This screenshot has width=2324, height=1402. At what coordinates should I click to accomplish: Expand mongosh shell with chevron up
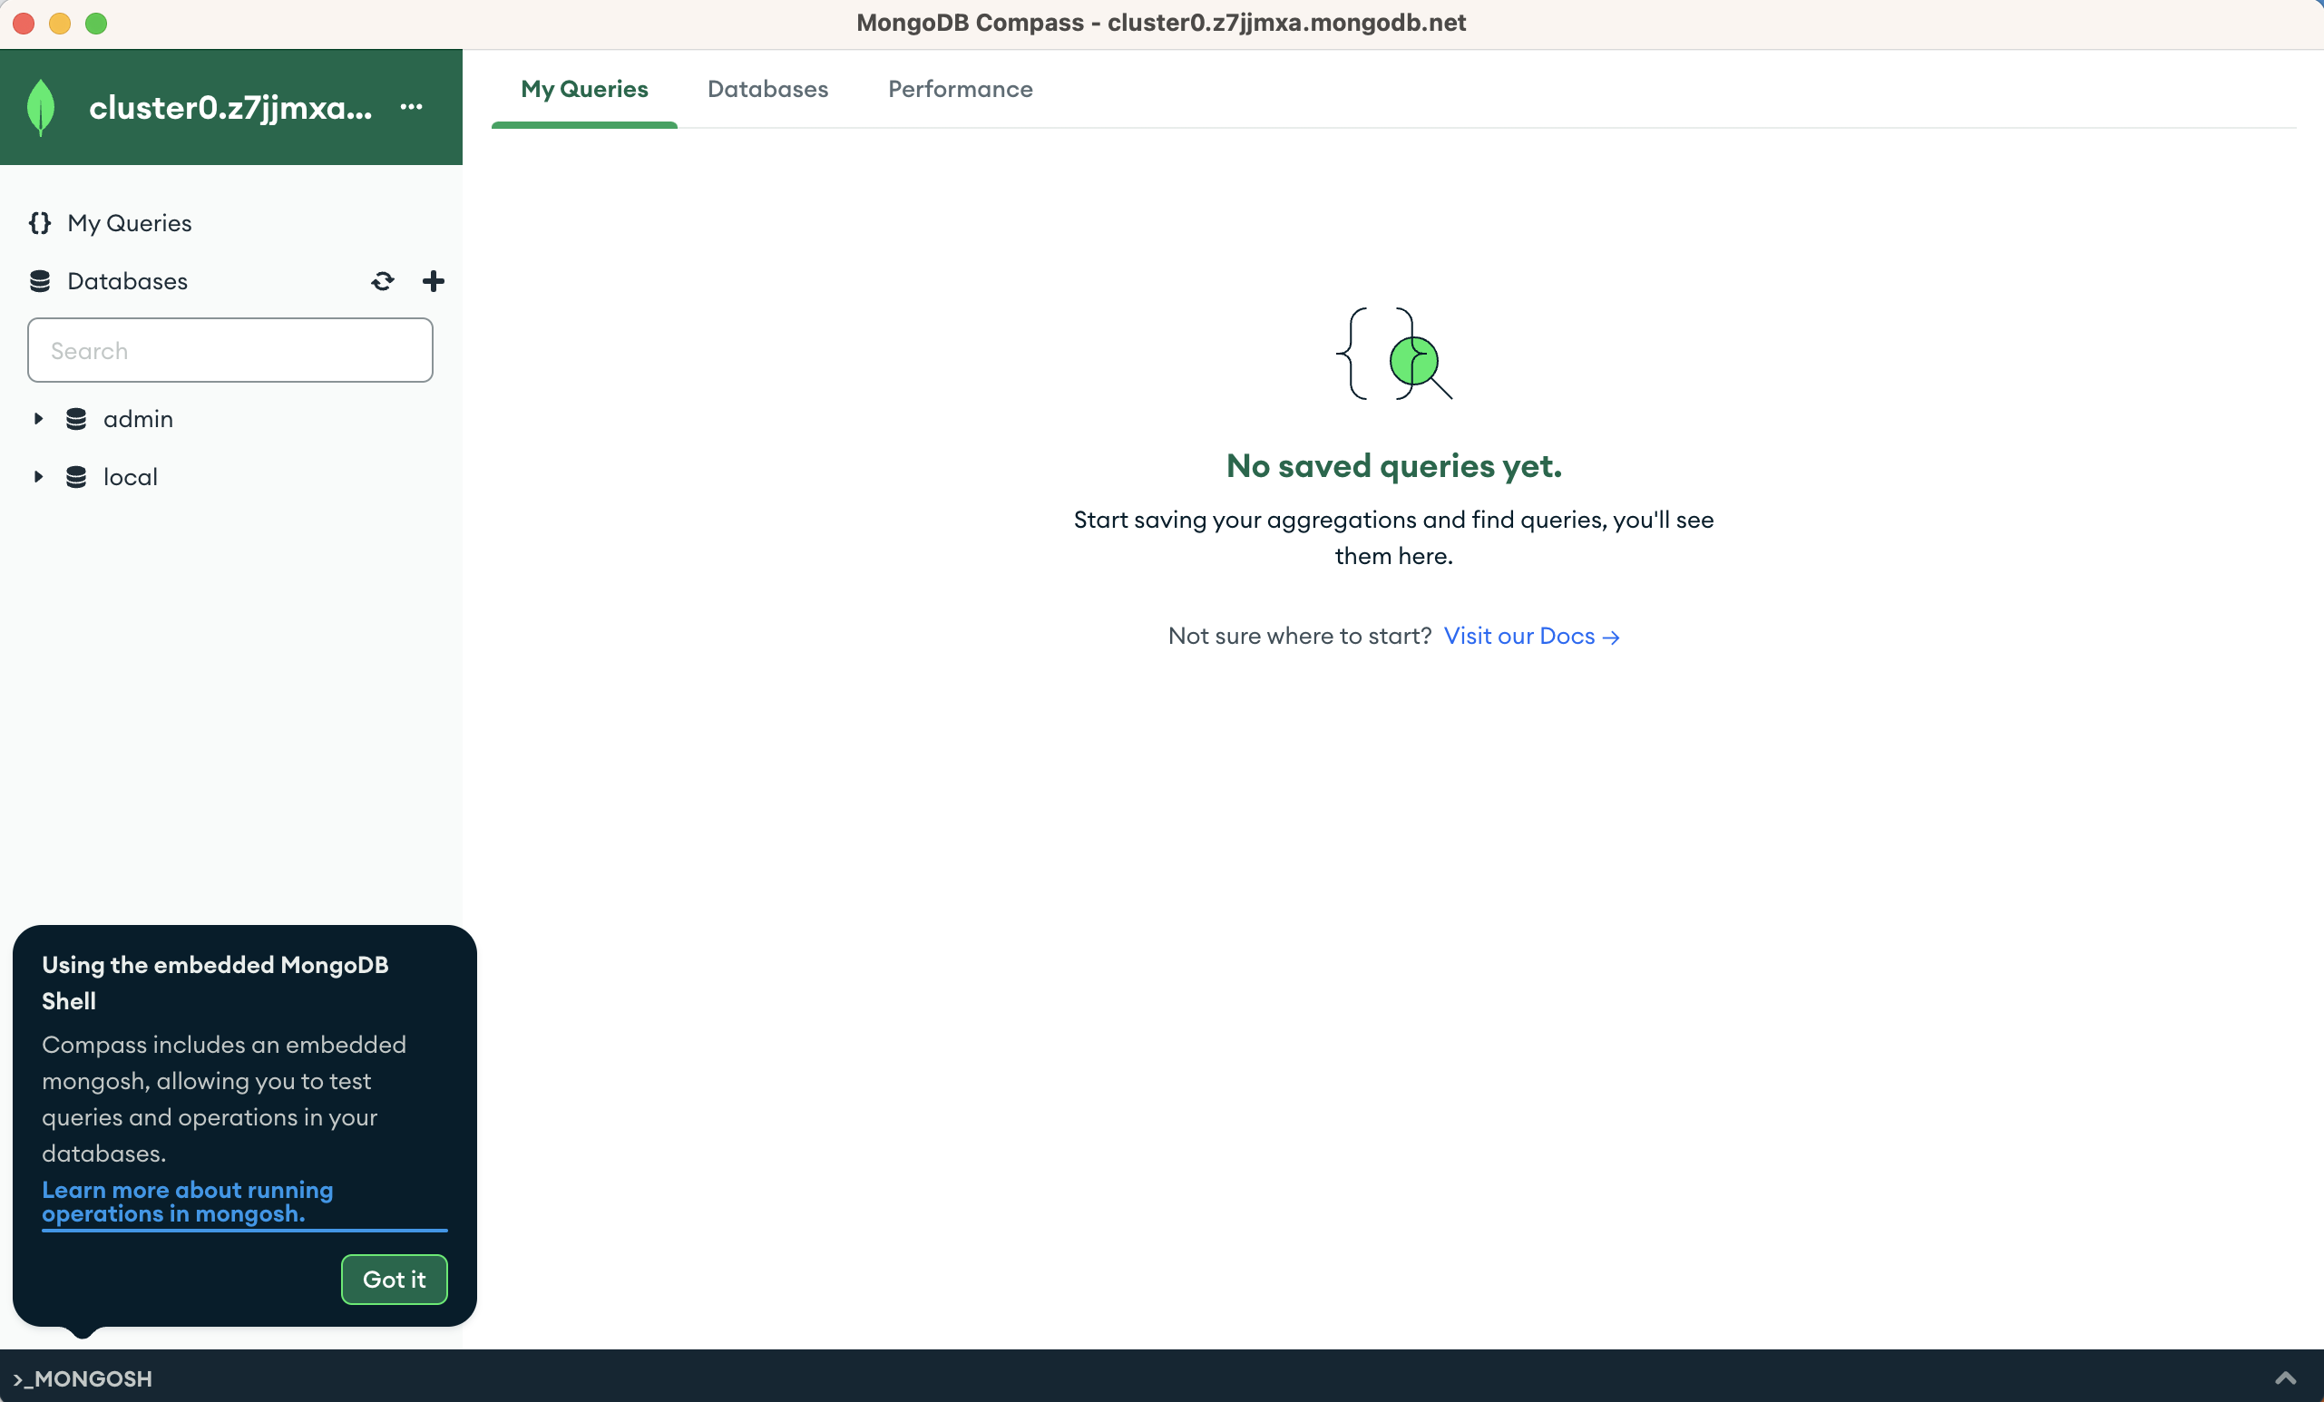[2284, 1378]
